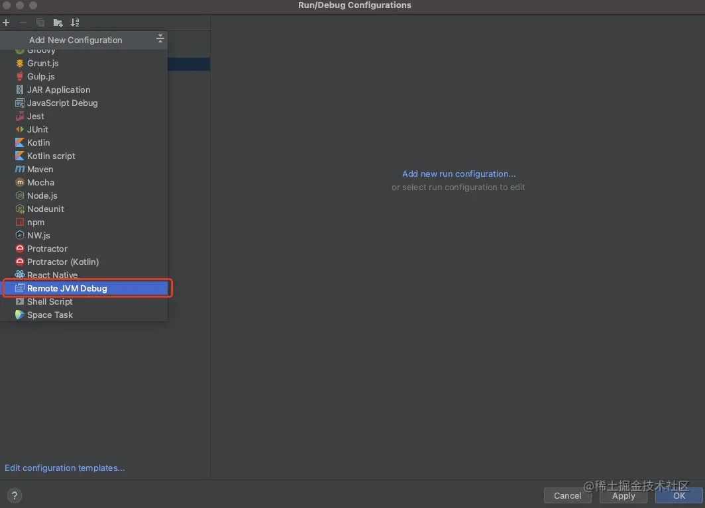Select the React Native text label
This screenshot has height=508, width=705.
tap(52, 275)
